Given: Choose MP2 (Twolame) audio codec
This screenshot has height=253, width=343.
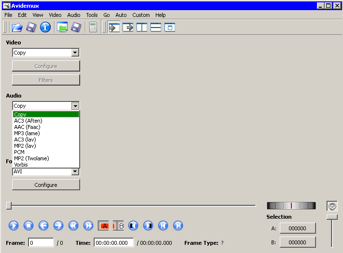Looking at the screenshot, I should pyautogui.click(x=46, y=158).
